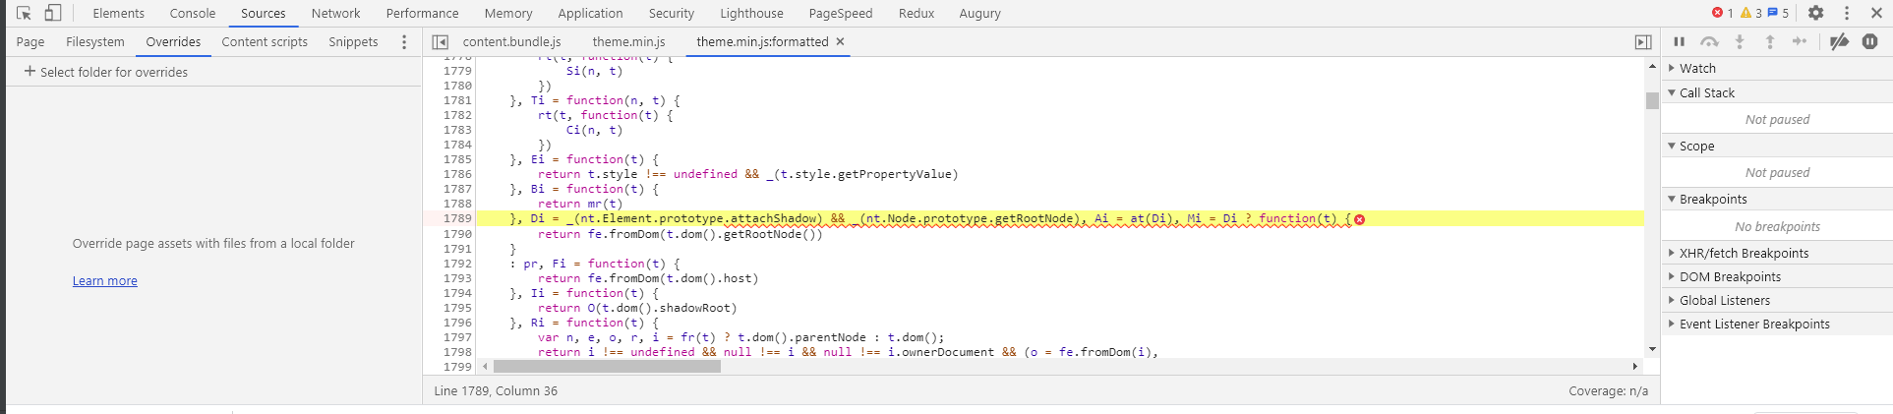Switch to theme.min.js file tab
1893x414 pixels.
(x=628, y=41)
